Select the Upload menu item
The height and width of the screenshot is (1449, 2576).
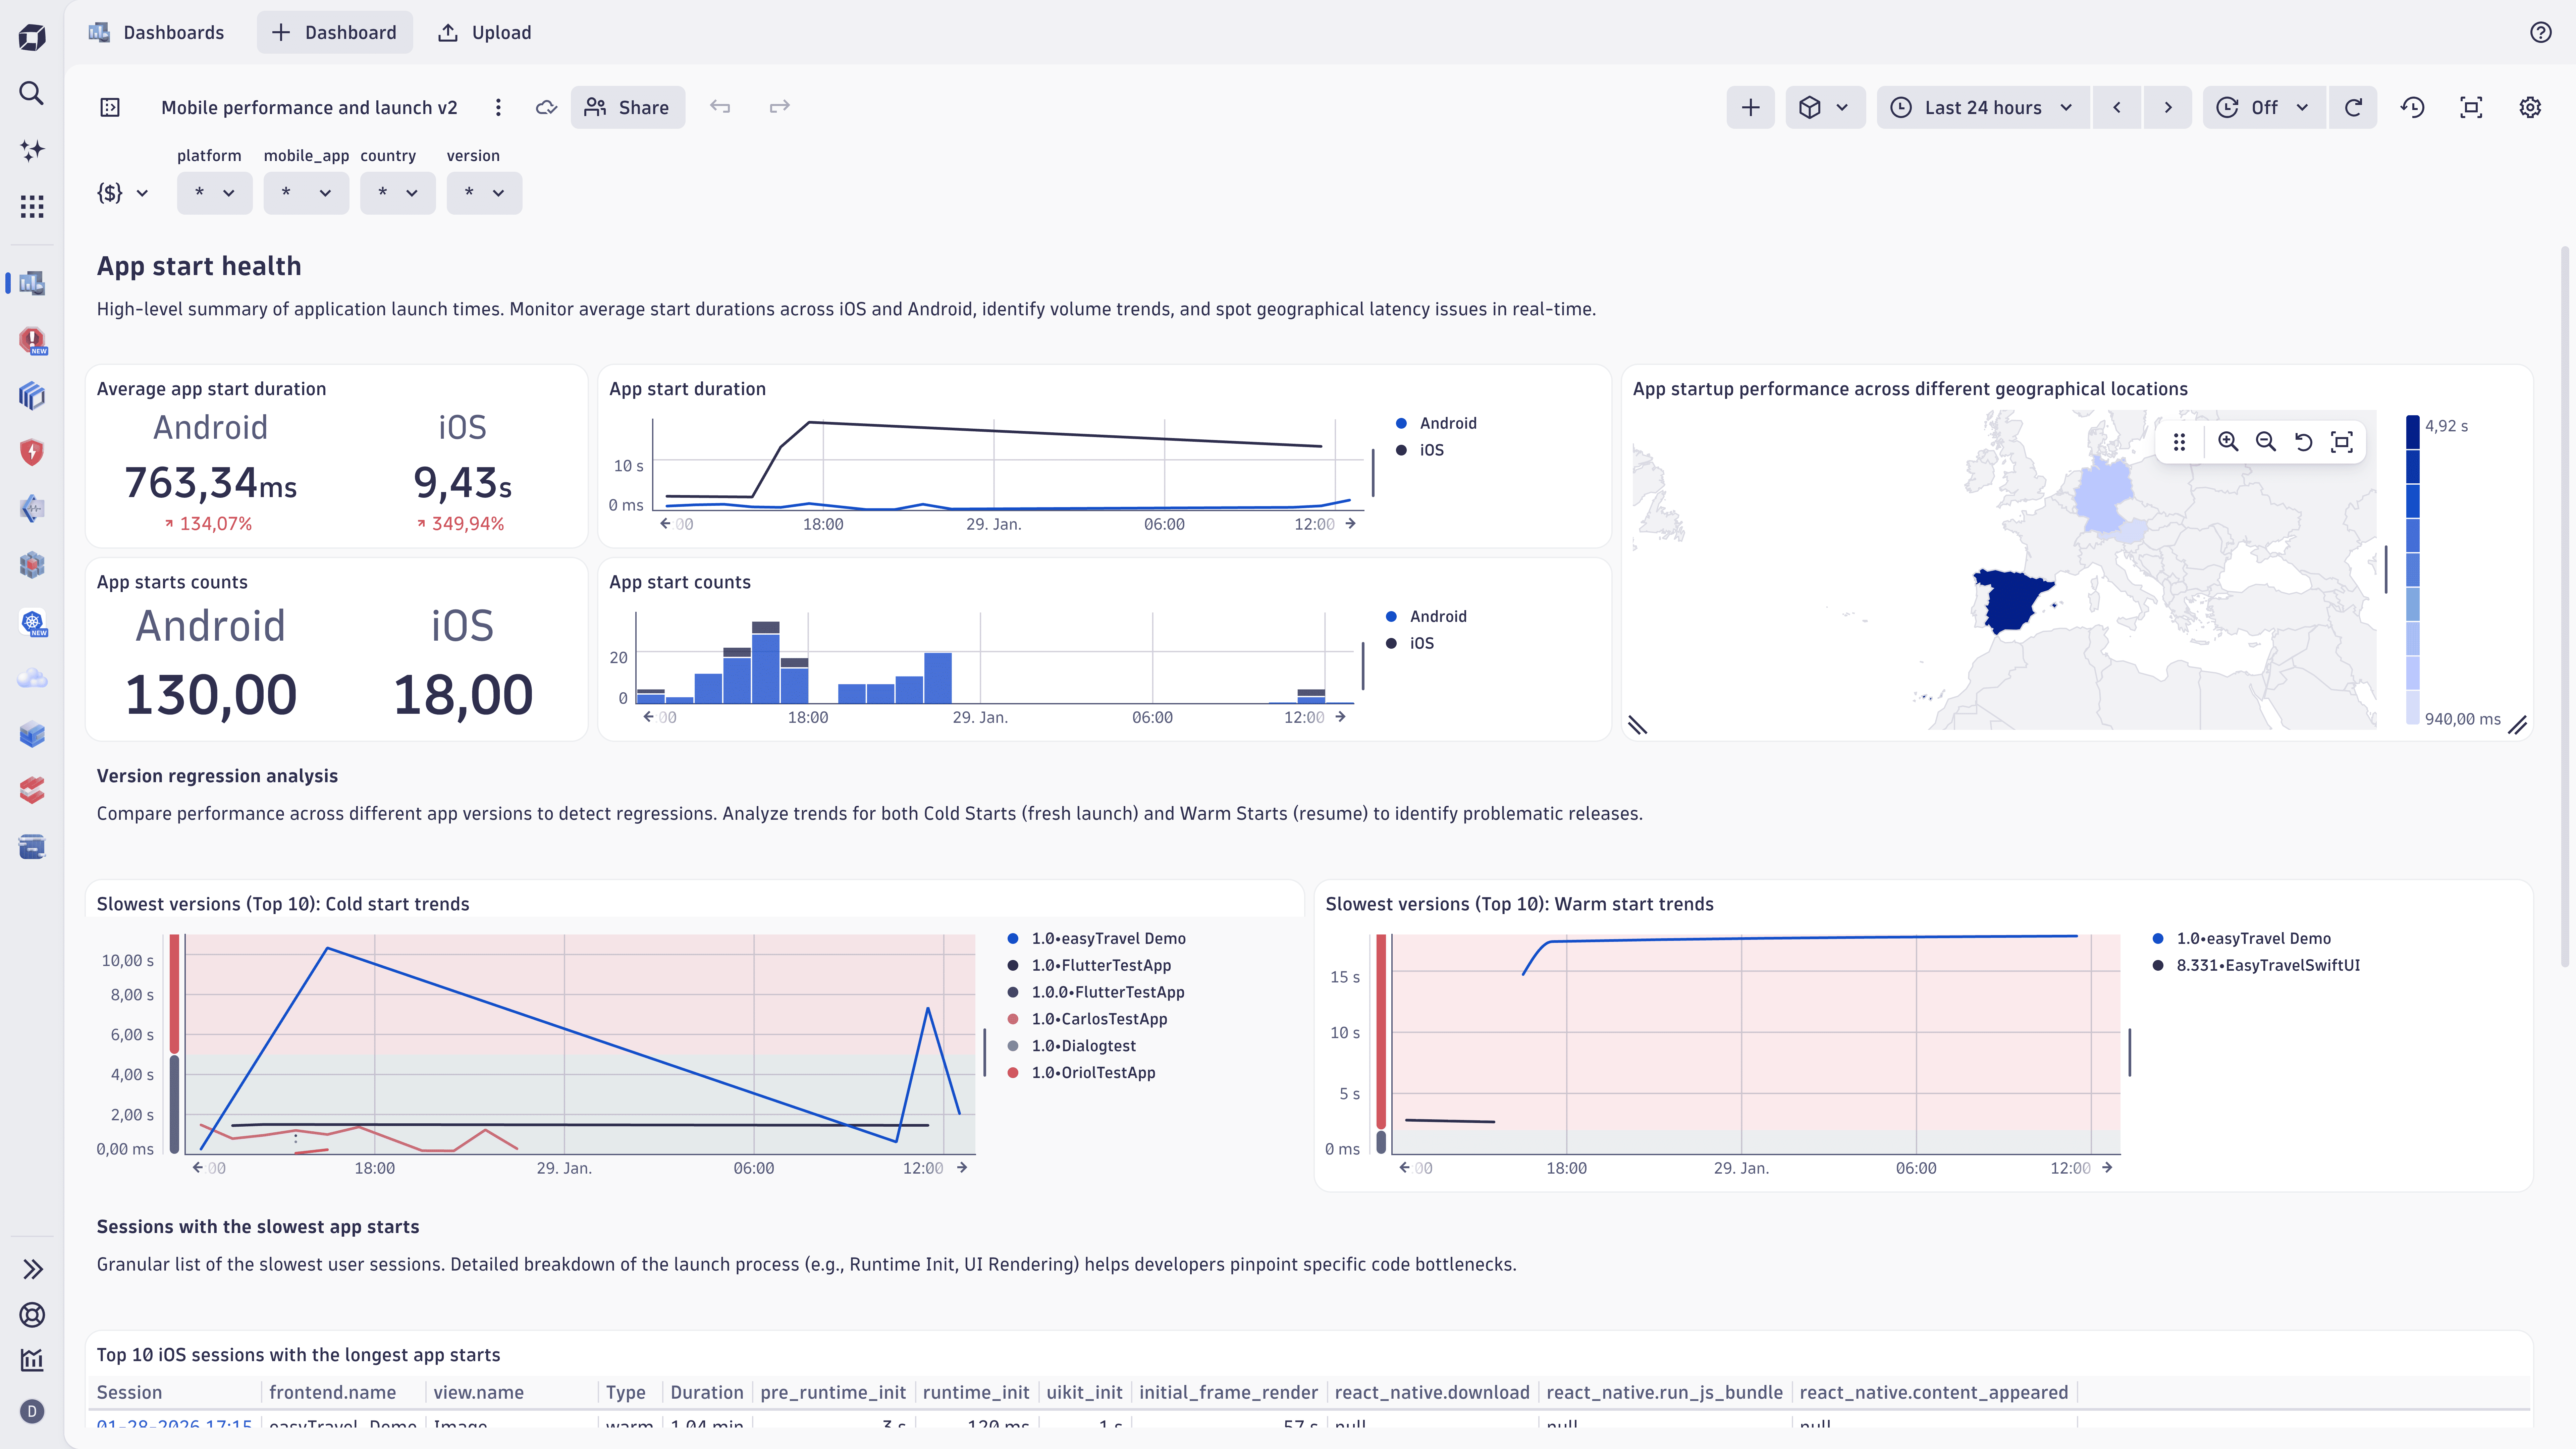click(x=484, y=32)
